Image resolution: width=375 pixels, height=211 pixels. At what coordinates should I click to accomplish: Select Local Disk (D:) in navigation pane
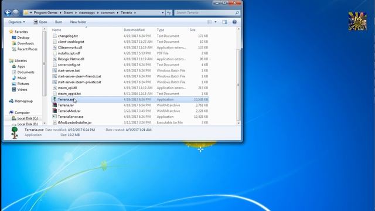[x=28, y=124]
